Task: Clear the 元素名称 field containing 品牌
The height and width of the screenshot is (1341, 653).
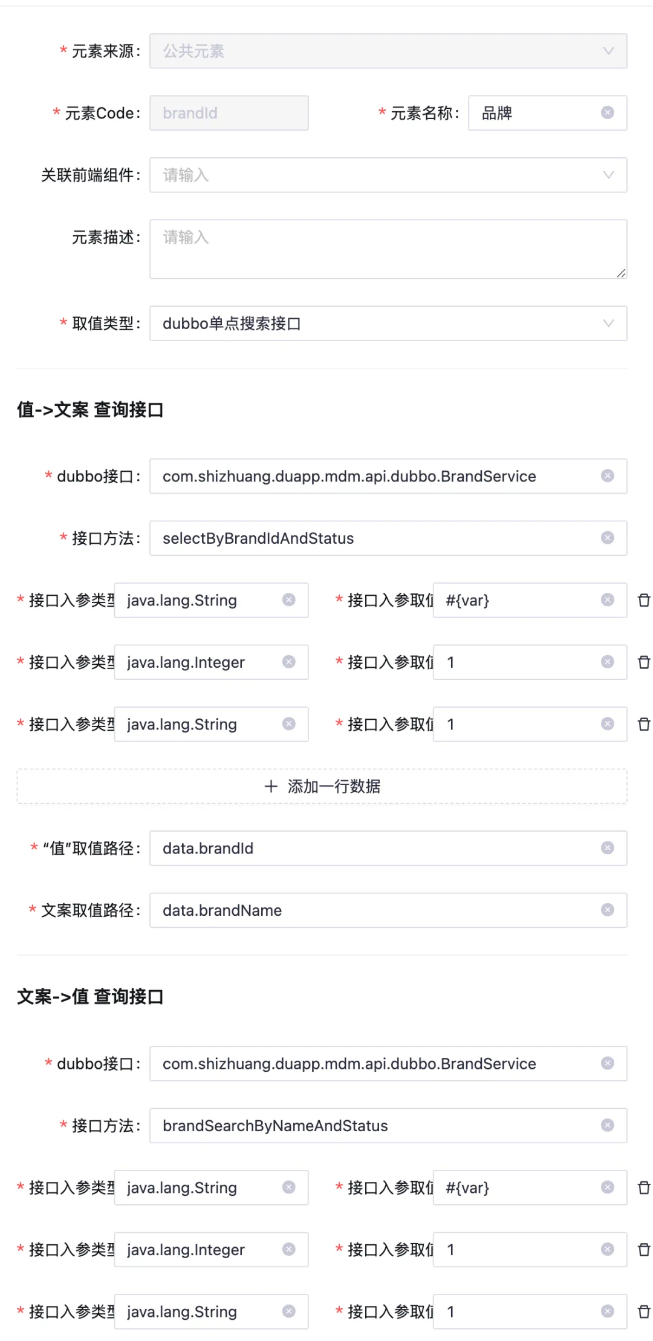Action: pyautogui.click(x=608, y=113)
